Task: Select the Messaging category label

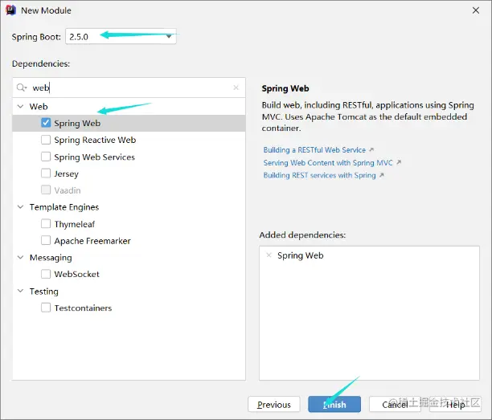Action: [51, 258]
